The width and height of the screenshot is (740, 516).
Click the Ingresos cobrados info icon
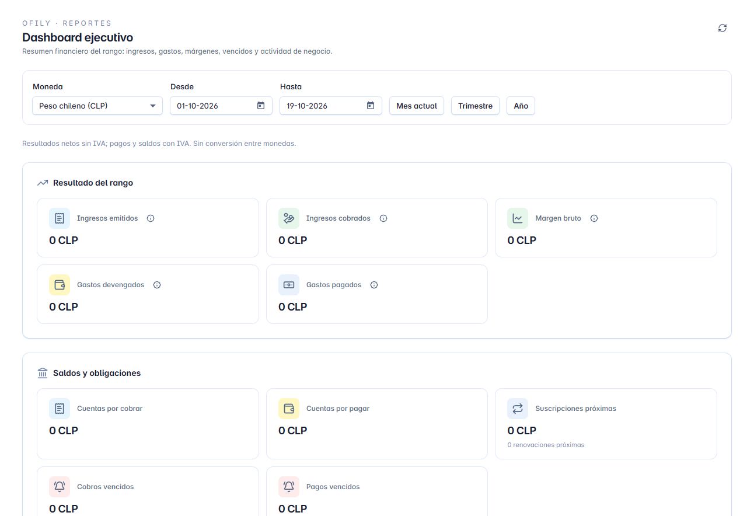(383, 218)
